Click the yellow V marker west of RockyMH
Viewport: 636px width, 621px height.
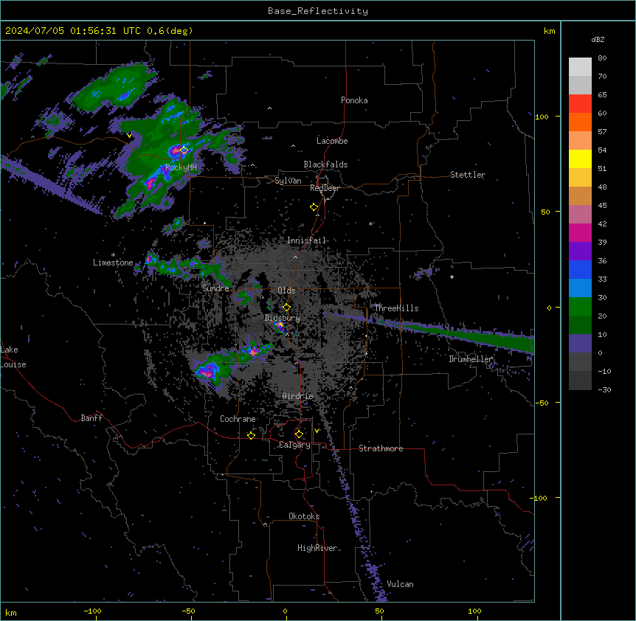(x=129, y=136)
